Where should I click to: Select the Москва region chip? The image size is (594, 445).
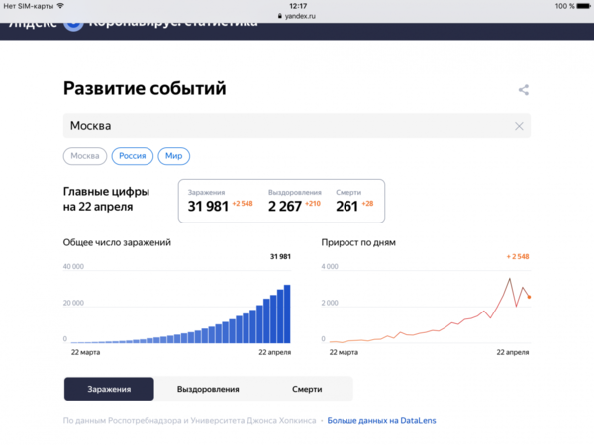tap(84, 156)
